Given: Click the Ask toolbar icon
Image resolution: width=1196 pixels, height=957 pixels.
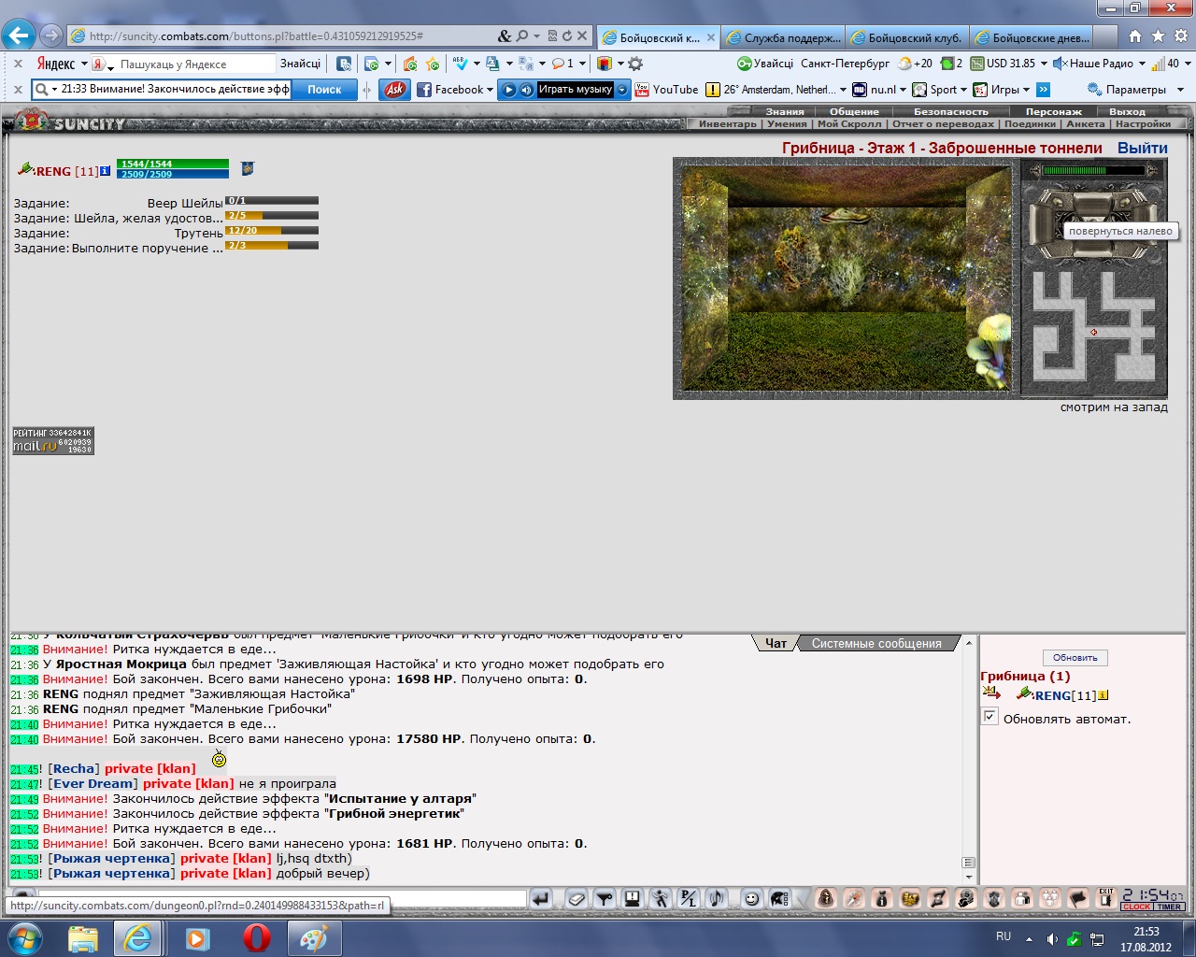Looking at the screenshot, I should [395, 90].
